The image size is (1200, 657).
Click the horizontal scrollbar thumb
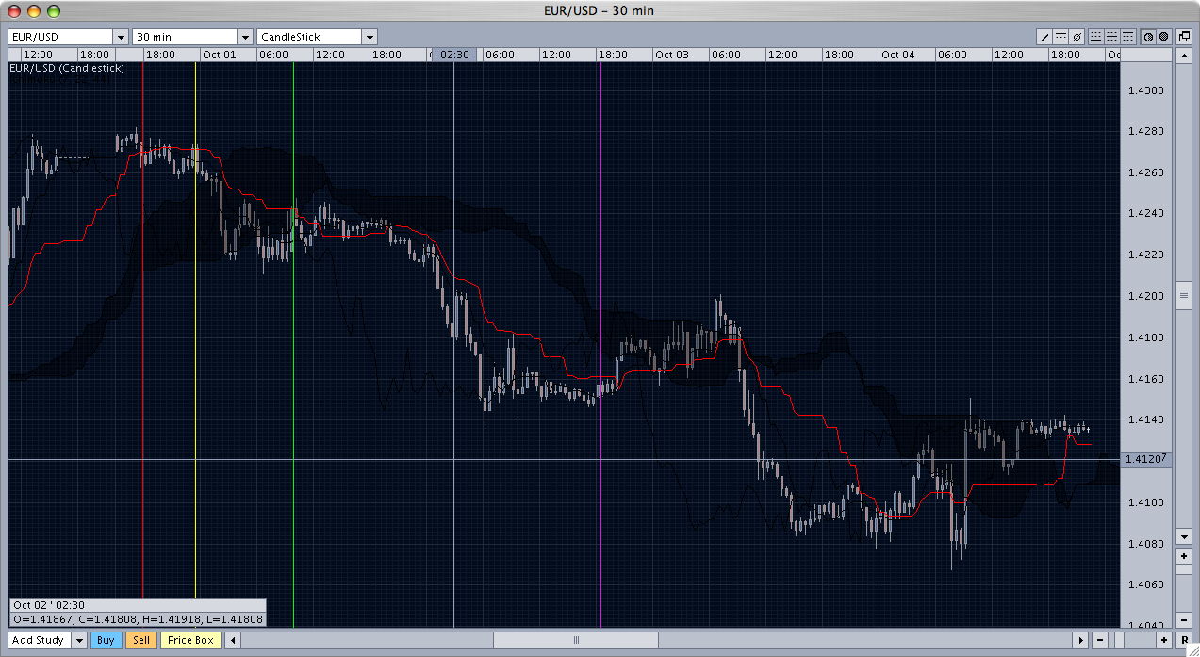click(x=576, y=640)
